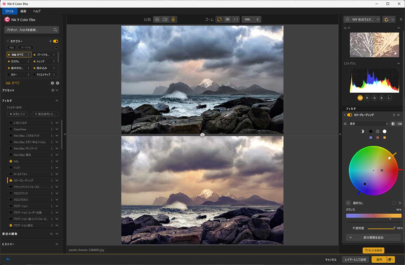
Task: Click the star icon next to HSL filter
Action: pos(11,161)
